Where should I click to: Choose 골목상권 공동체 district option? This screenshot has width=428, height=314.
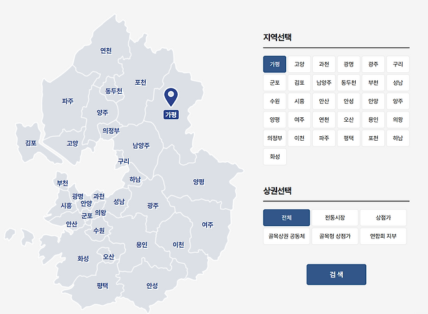pos(286,236)
